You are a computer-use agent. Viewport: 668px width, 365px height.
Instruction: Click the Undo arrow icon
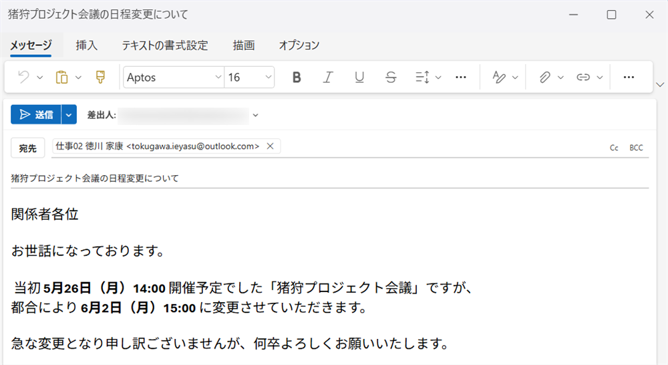click(23, 78)
